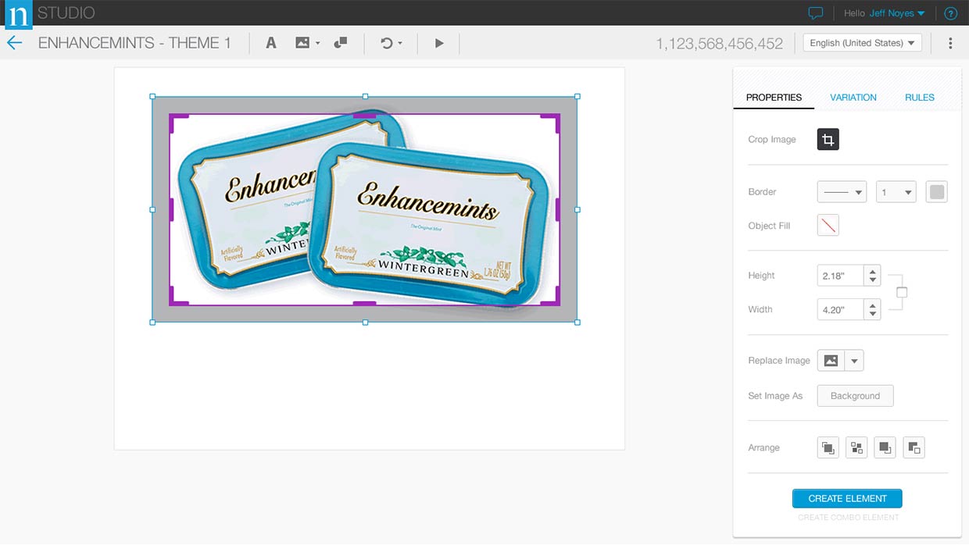Open the border line style dropdown
The height and width of the screenshot is (545, 969).
(x=842, y=192)
